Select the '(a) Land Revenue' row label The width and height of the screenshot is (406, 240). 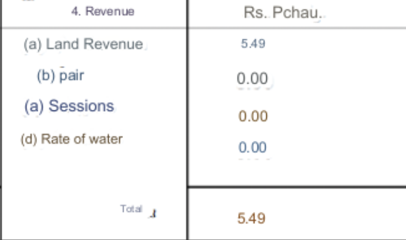coord(84,44)
